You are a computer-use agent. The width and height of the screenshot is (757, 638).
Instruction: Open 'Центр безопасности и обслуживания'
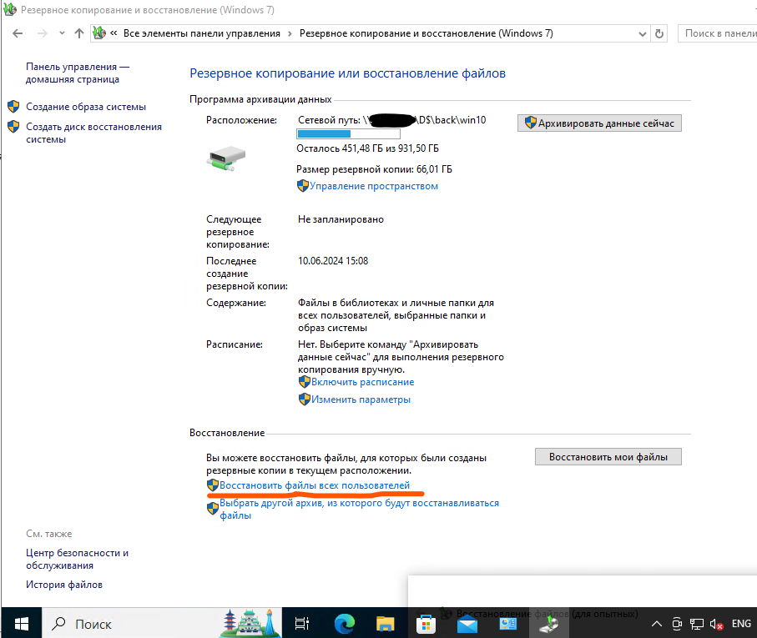coord(78,559)
